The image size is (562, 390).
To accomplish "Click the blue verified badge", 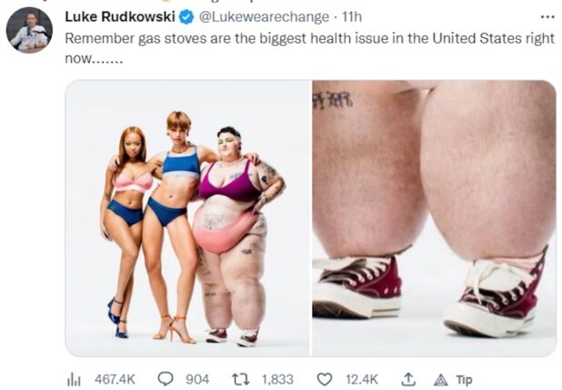I will (186, 17).
